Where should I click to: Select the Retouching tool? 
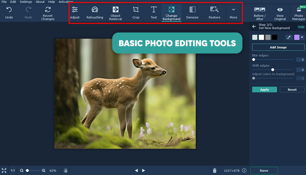pyautogui.click(x=95, y=12)
